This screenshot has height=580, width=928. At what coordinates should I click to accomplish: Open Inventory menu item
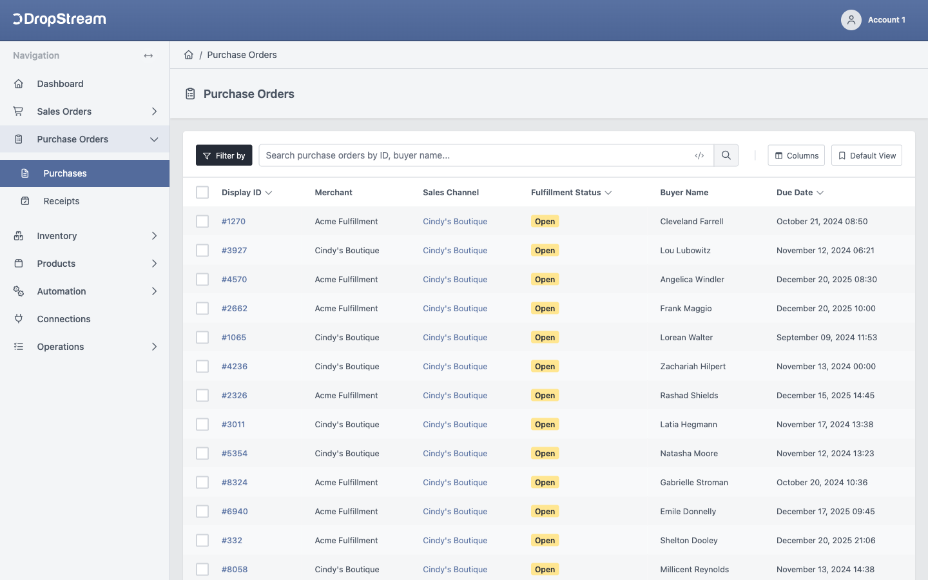pos(84,236)
